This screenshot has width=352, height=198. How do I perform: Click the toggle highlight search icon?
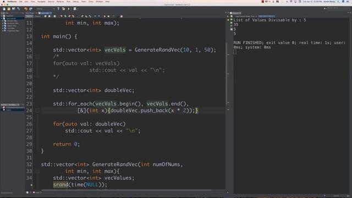coord(73,16)
